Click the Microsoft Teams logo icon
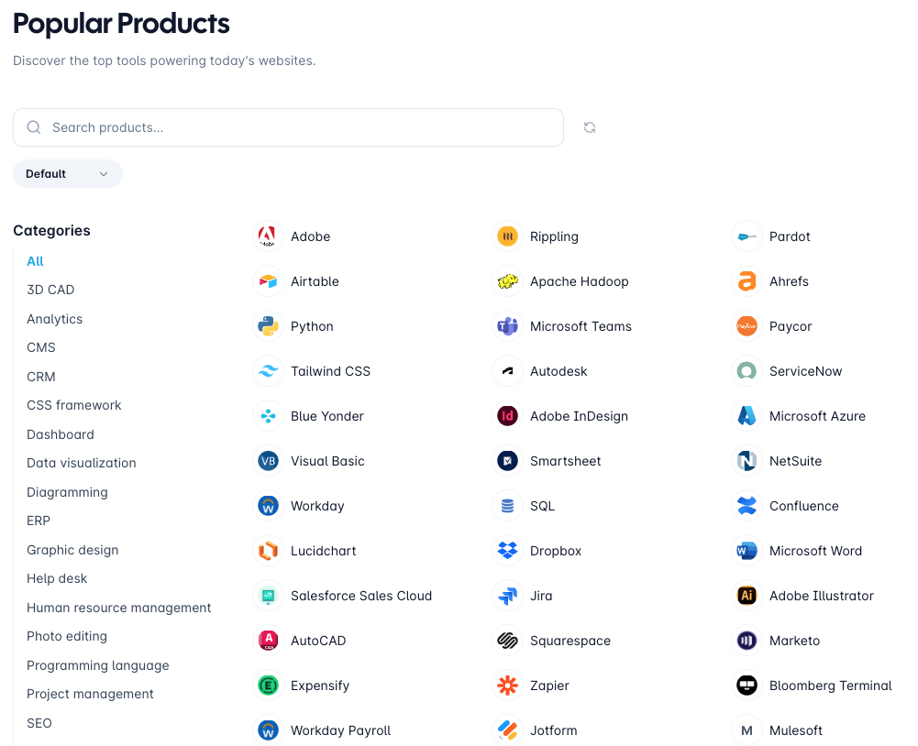The height and width of the screenshot is (746, 918). pos(507,326)
